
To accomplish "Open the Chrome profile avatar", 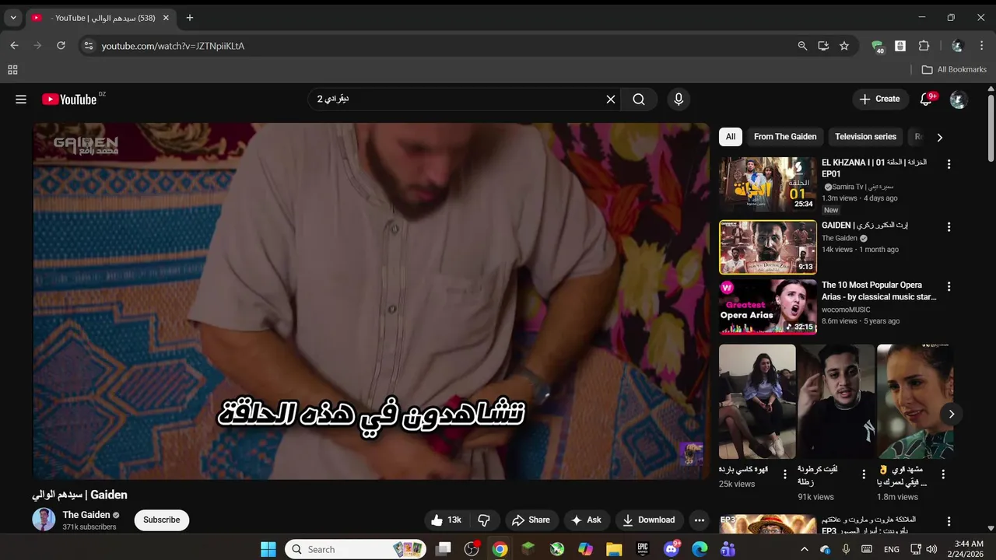I will pos(957,46).
